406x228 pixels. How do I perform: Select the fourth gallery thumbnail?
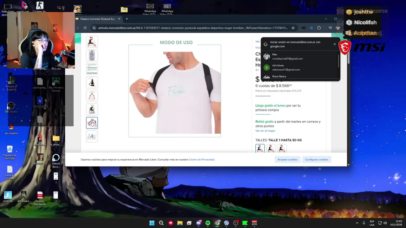(x=92, y=82)
